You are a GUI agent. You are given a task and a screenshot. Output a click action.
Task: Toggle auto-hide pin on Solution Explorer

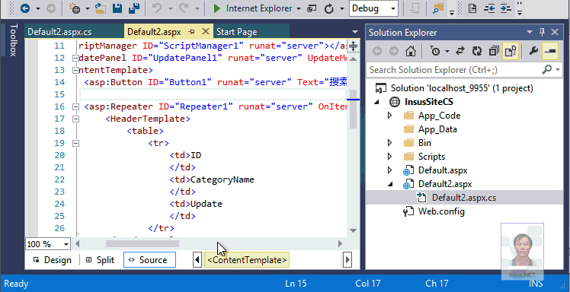click(x=542, y=32)
